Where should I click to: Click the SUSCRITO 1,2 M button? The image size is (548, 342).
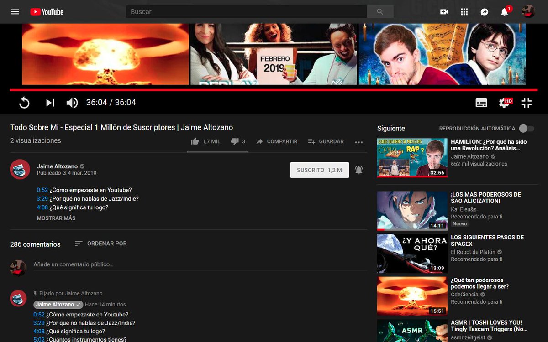pos(320,170)
